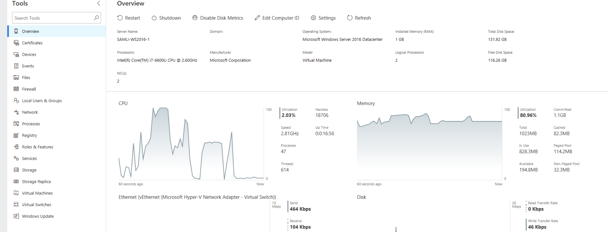Click the Microsoft Corporation manufacturer value
This screenshot has height=232, width=608.
[x=230, y=60]
